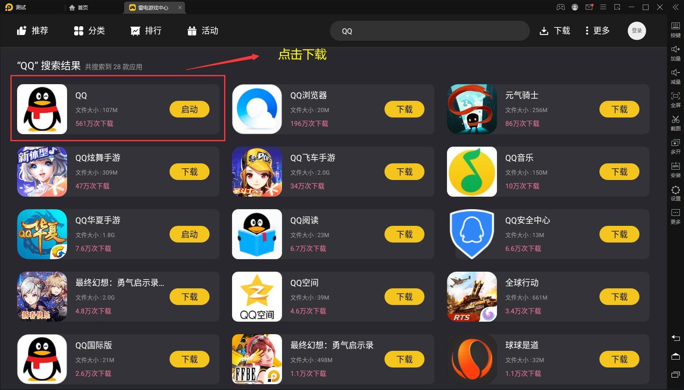Collapse the right sidebar with double-chevron
The height and width of the screenshot is (390, 684).
coord(675,7)
